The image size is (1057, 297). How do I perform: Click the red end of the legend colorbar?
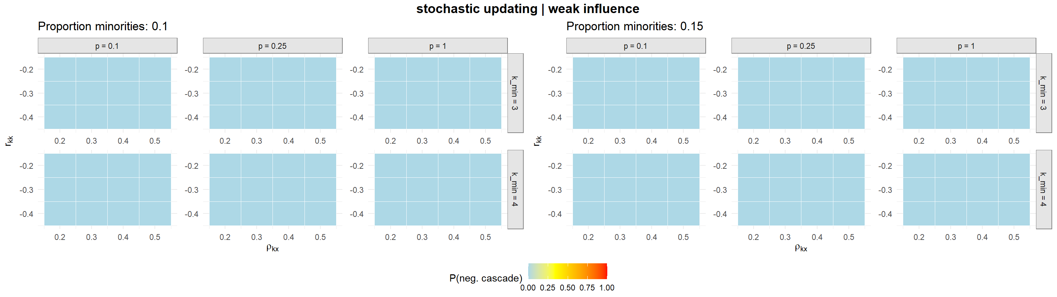point(604,271)
